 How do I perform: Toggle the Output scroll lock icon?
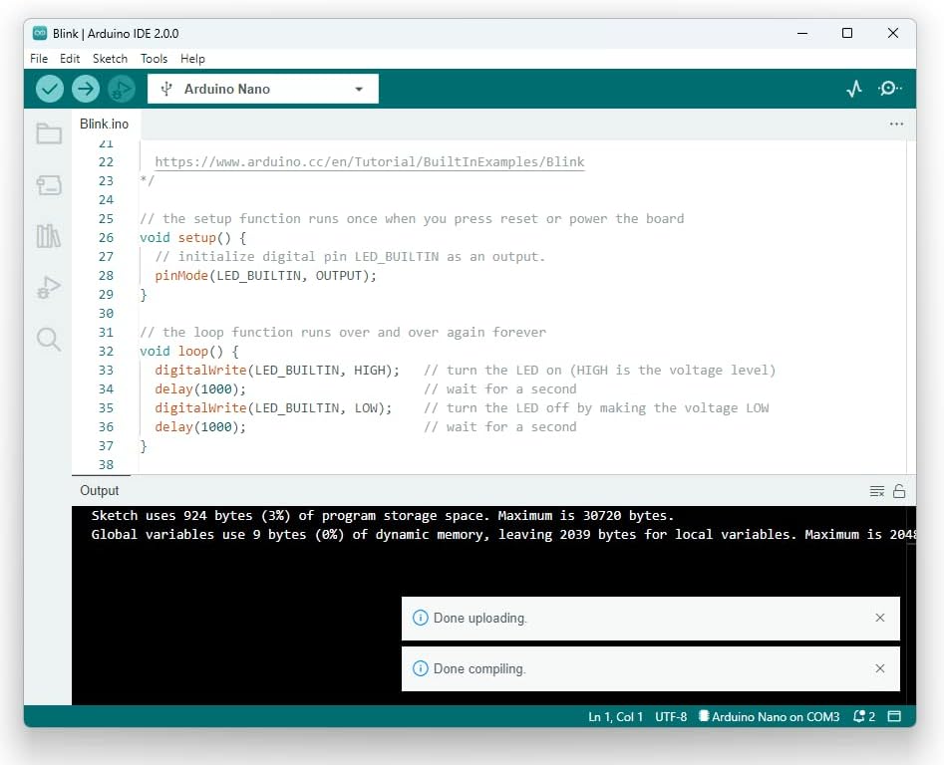[x=899, y=491]
